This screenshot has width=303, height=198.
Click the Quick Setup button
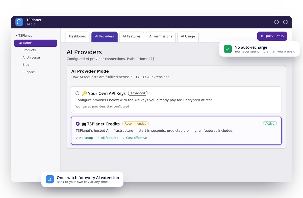point(272,36)
